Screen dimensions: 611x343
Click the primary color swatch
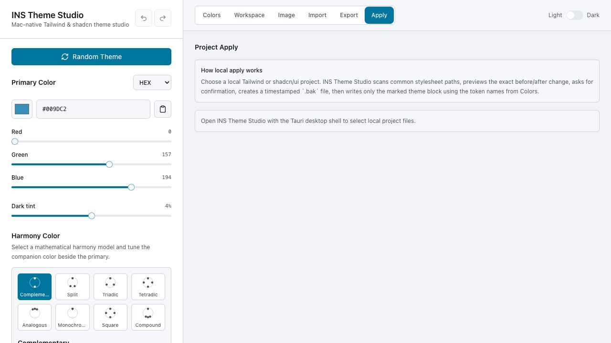point(22,109)
